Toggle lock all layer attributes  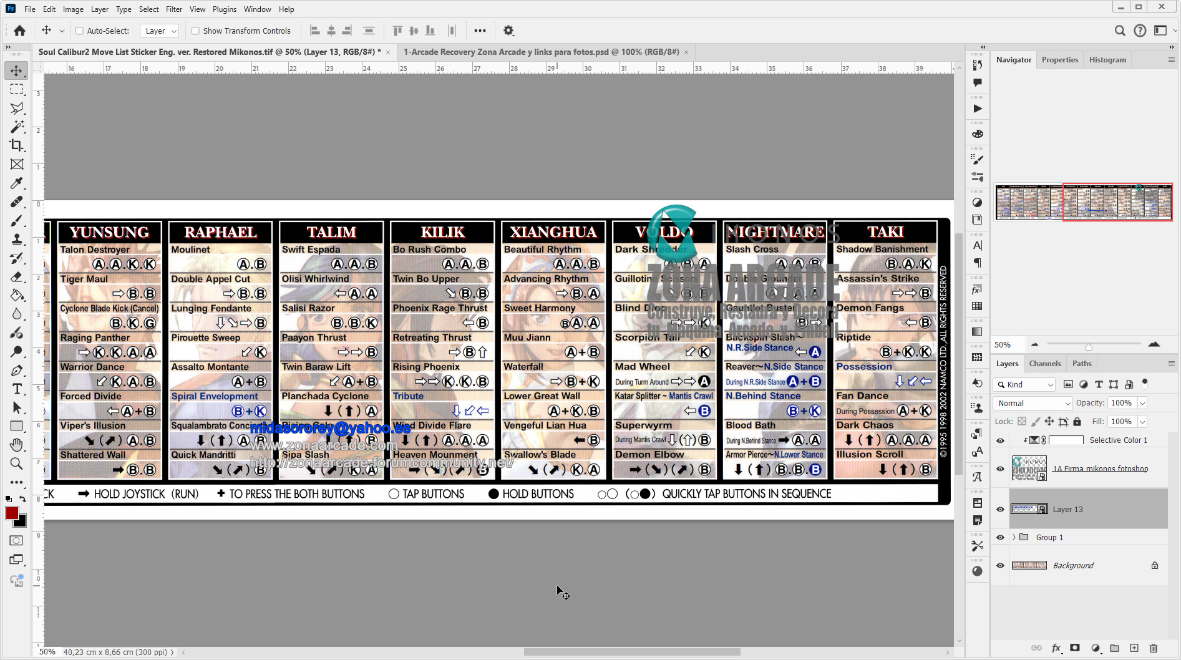[x=1077, y=422]
